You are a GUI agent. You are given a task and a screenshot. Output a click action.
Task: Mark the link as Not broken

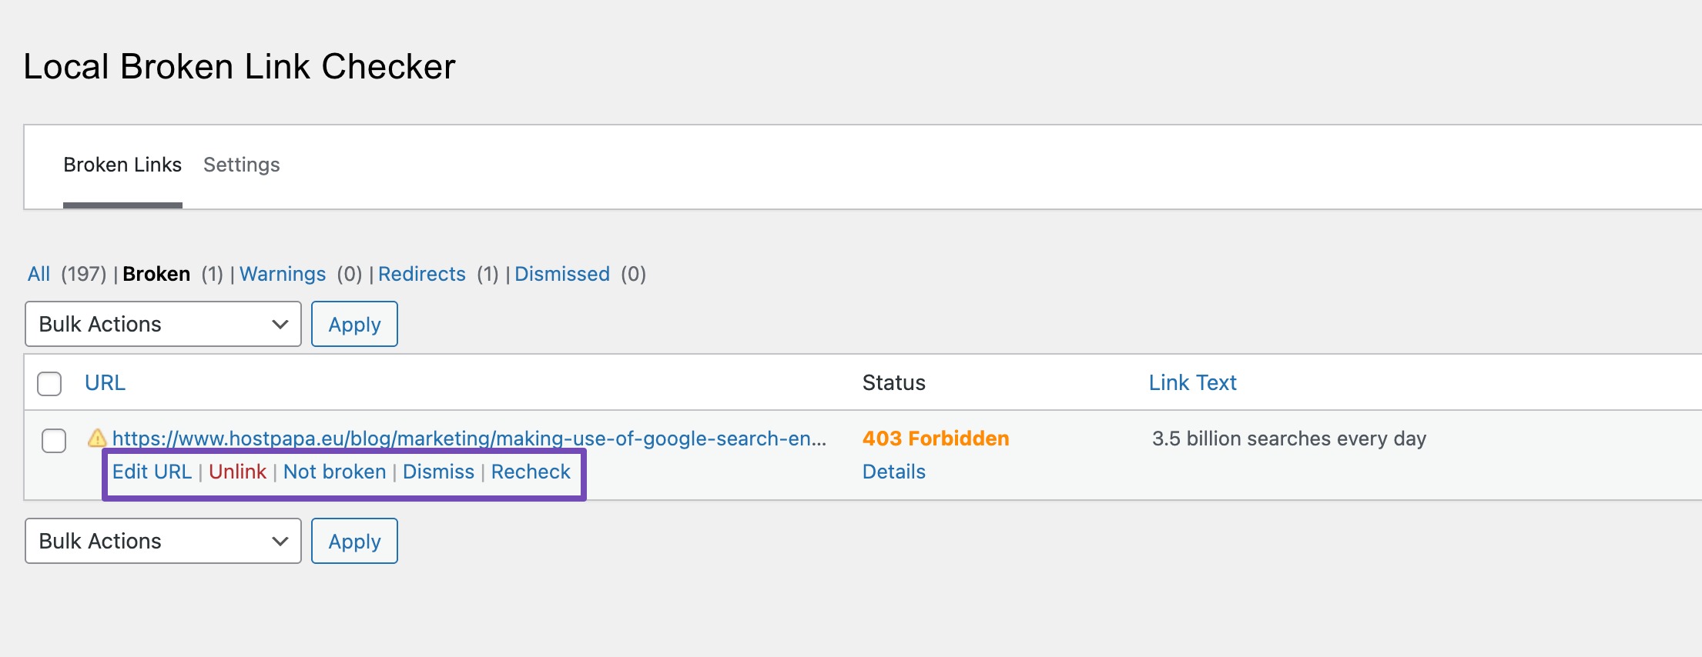coord(334,472)
